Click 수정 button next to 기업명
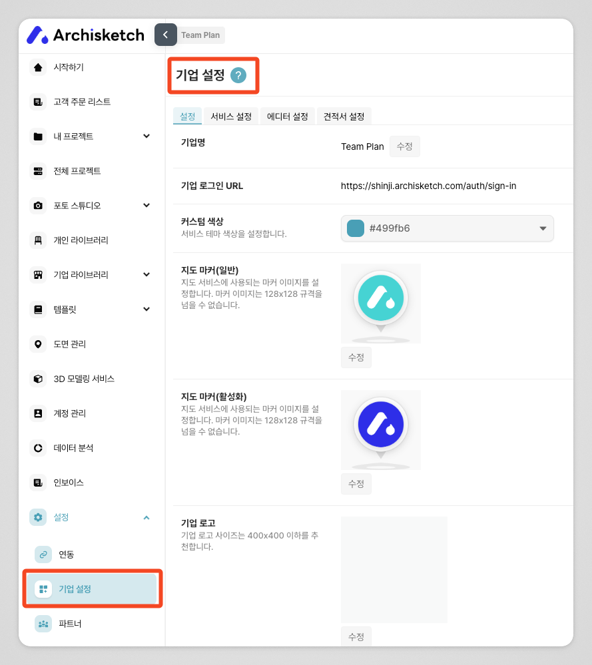The image size is (592, 665). [404, 146]
